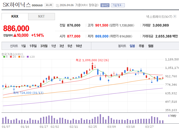Click the 912,760 price axis label
Viewport: 179px width, 129px height.
click(x=171, y=76)
